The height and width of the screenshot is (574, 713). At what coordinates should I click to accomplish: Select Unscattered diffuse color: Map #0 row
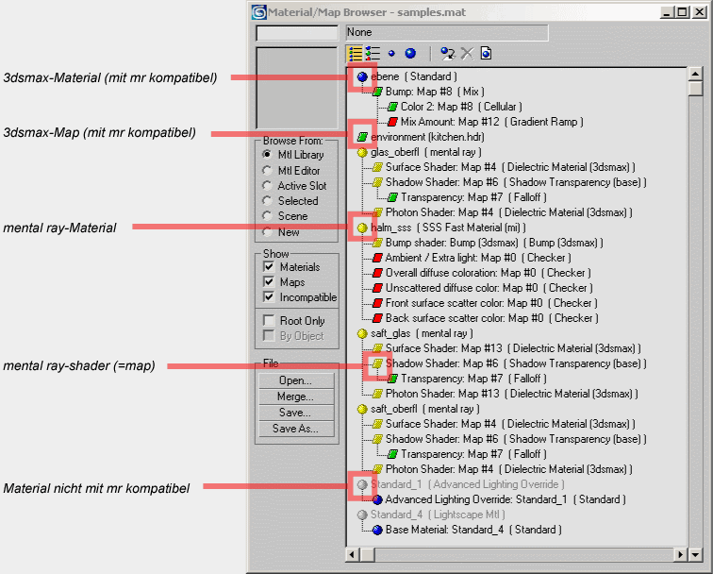point(489,288)
